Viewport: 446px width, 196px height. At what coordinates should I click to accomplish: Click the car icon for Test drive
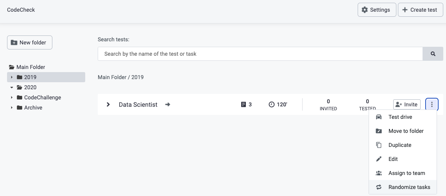click(379, 117)
